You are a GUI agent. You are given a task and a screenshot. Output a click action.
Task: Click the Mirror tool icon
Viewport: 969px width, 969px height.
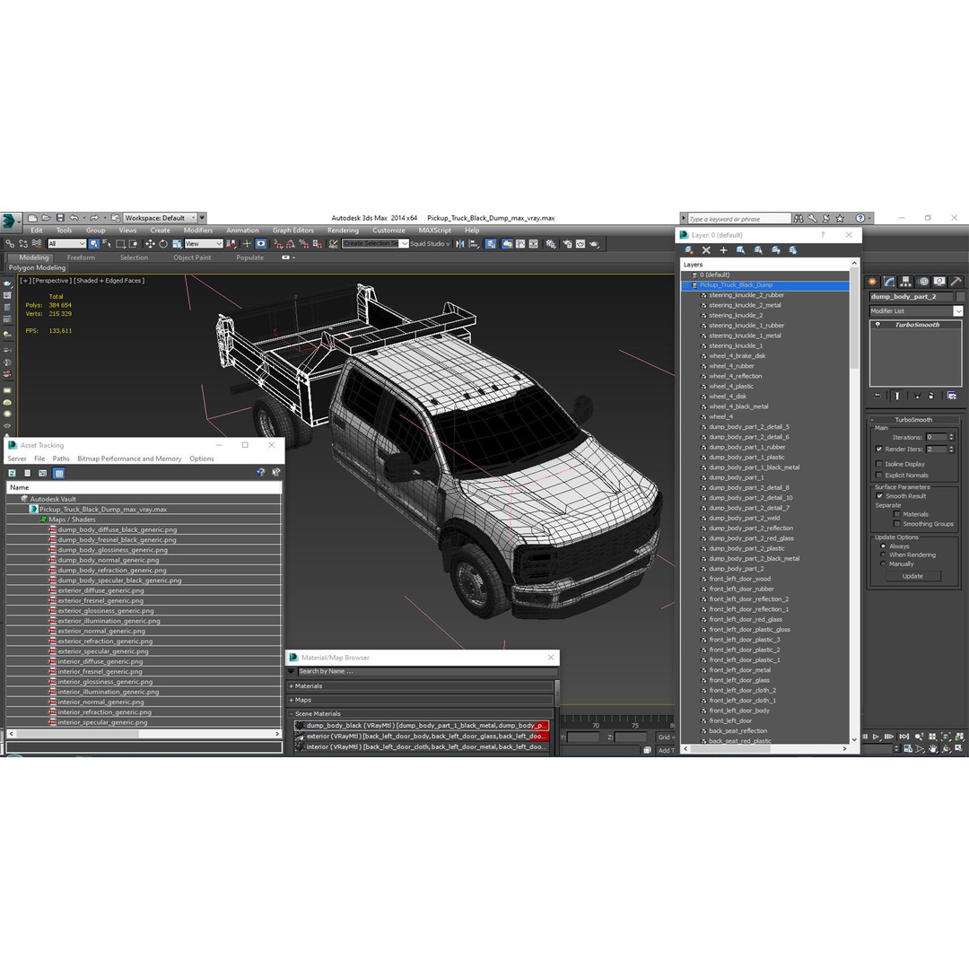point(460,244)
